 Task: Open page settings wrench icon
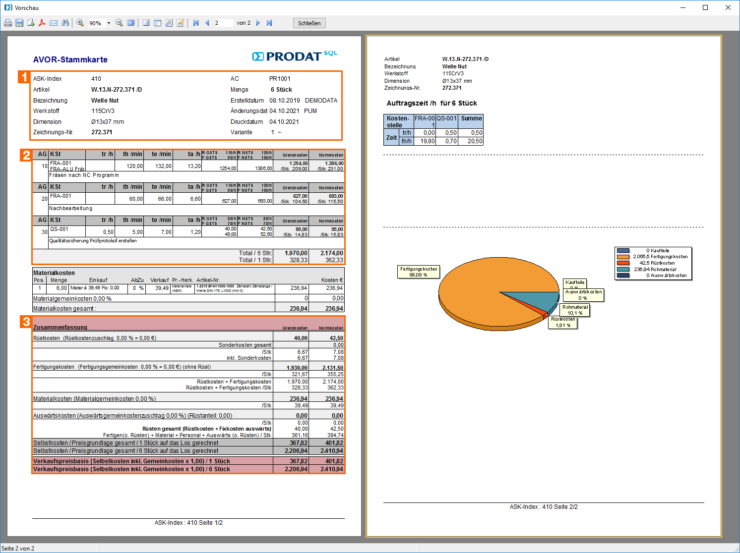click(x=169, y=23)
